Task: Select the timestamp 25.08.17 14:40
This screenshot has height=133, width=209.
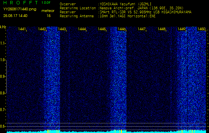Action: (x=15, y=16)
